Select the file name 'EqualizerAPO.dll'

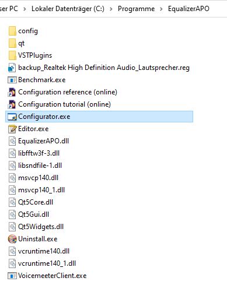tap(43, 141)
